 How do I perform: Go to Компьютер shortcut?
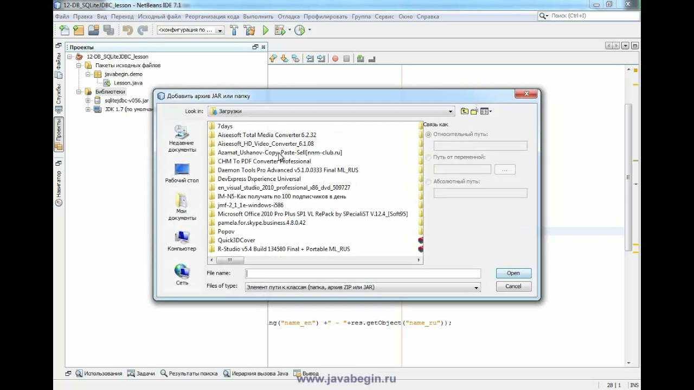point(182,242)
